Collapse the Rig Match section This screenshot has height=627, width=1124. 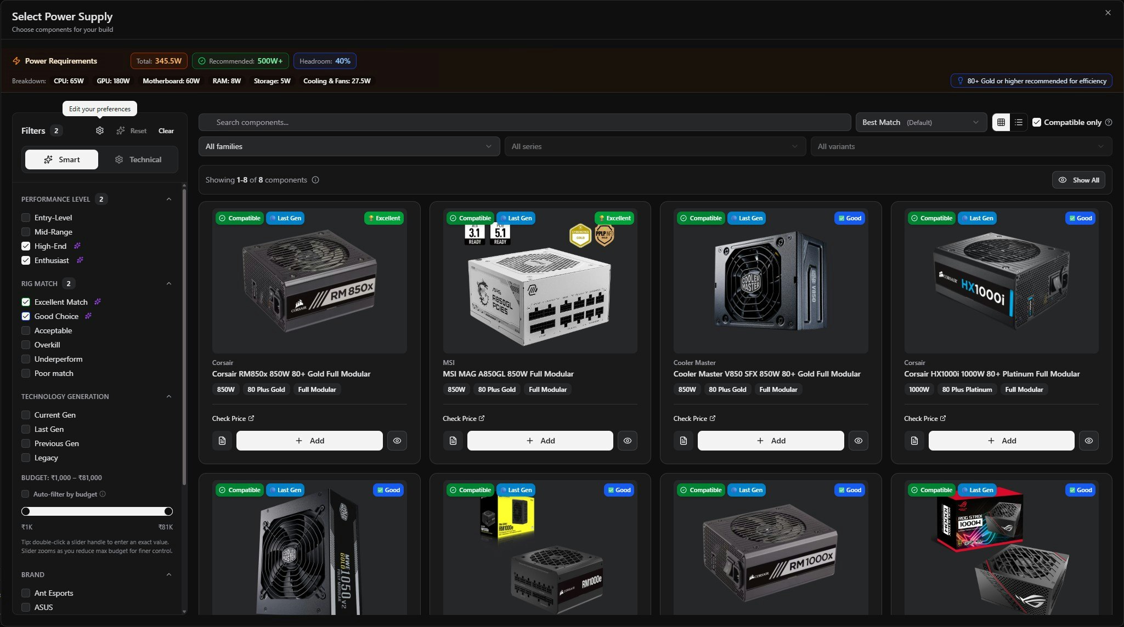169,283
